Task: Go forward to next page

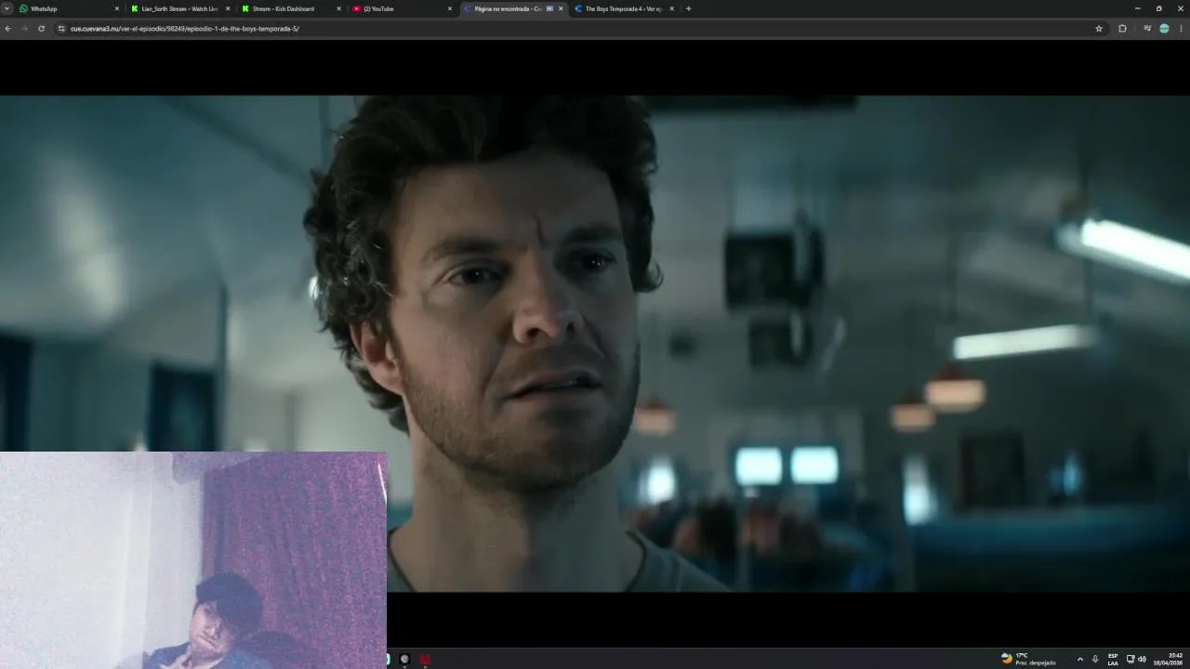Action: (24, 29)
